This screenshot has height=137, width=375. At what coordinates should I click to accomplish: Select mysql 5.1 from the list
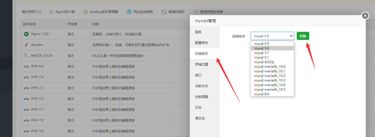[272, 57]
